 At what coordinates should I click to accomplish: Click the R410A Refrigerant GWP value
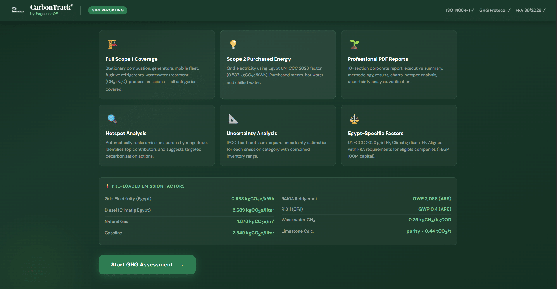[432, 199]
